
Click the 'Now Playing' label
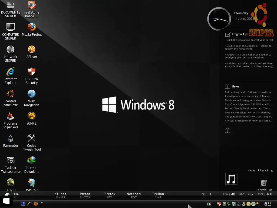coord(260,170)
